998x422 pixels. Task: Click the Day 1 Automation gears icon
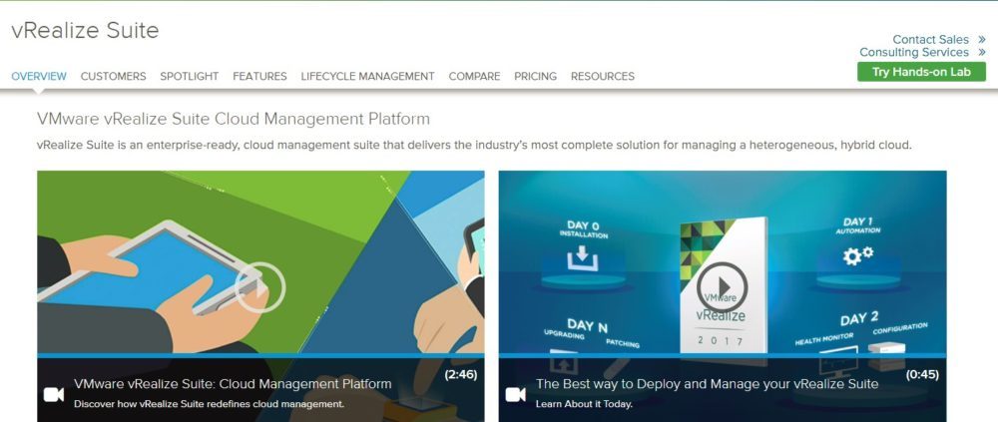857,255
